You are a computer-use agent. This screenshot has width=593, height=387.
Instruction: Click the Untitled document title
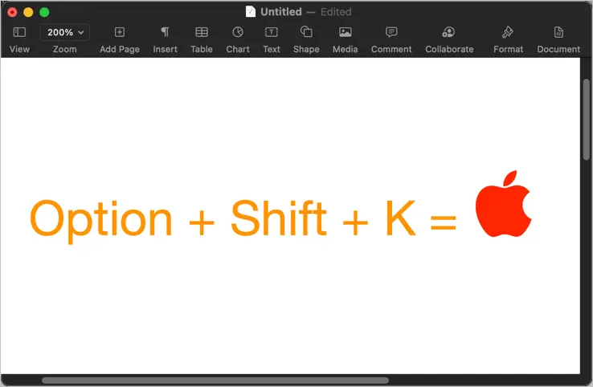[281, 12]
